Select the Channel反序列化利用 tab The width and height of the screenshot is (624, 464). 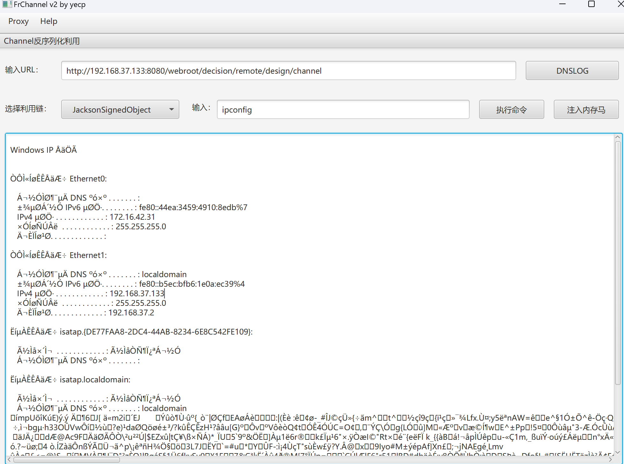[42, 41]
